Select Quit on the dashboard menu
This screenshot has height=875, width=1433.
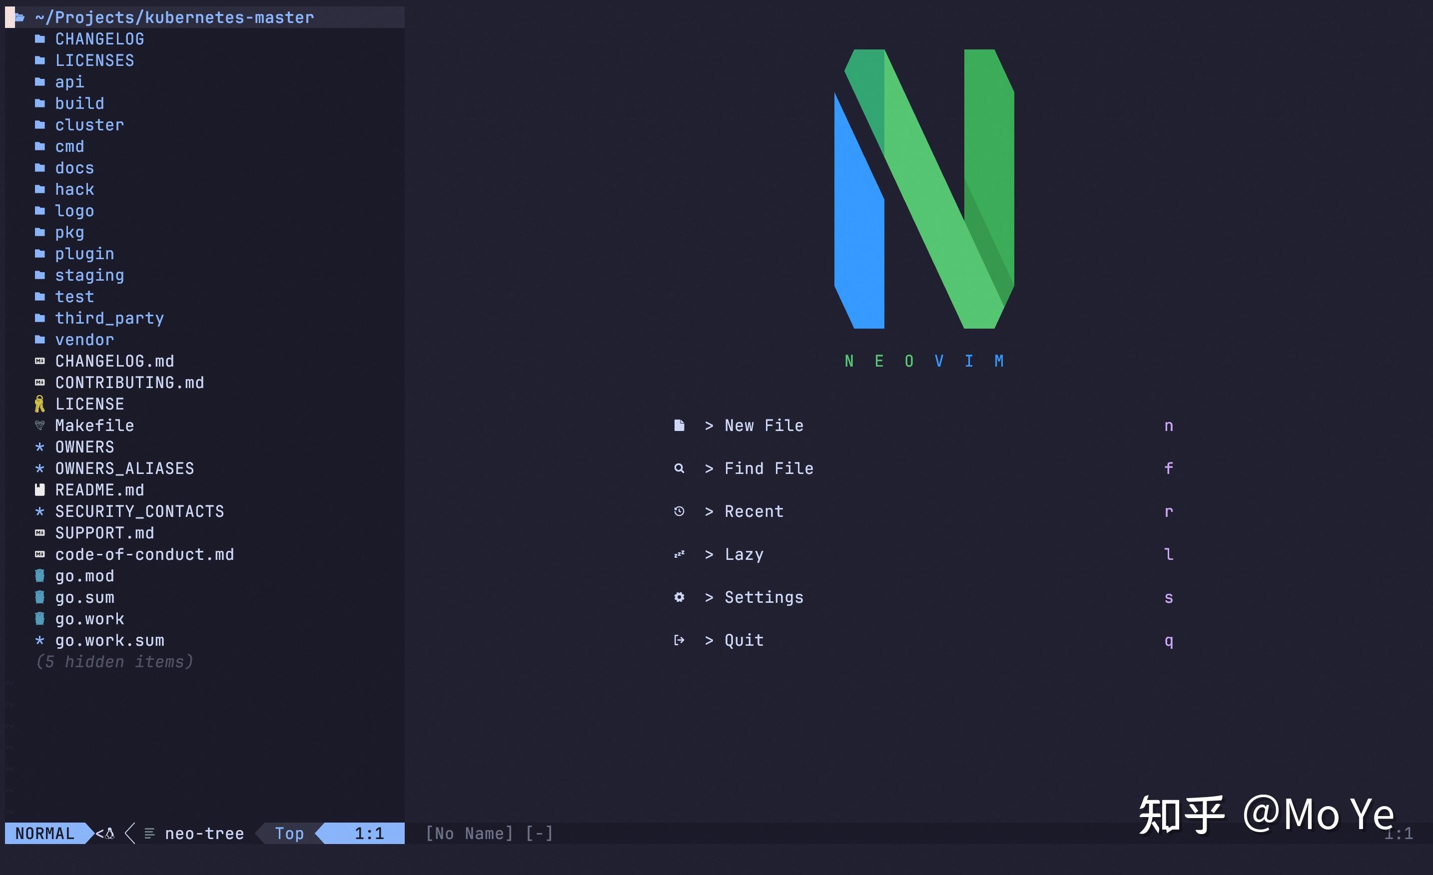point(743,640)
